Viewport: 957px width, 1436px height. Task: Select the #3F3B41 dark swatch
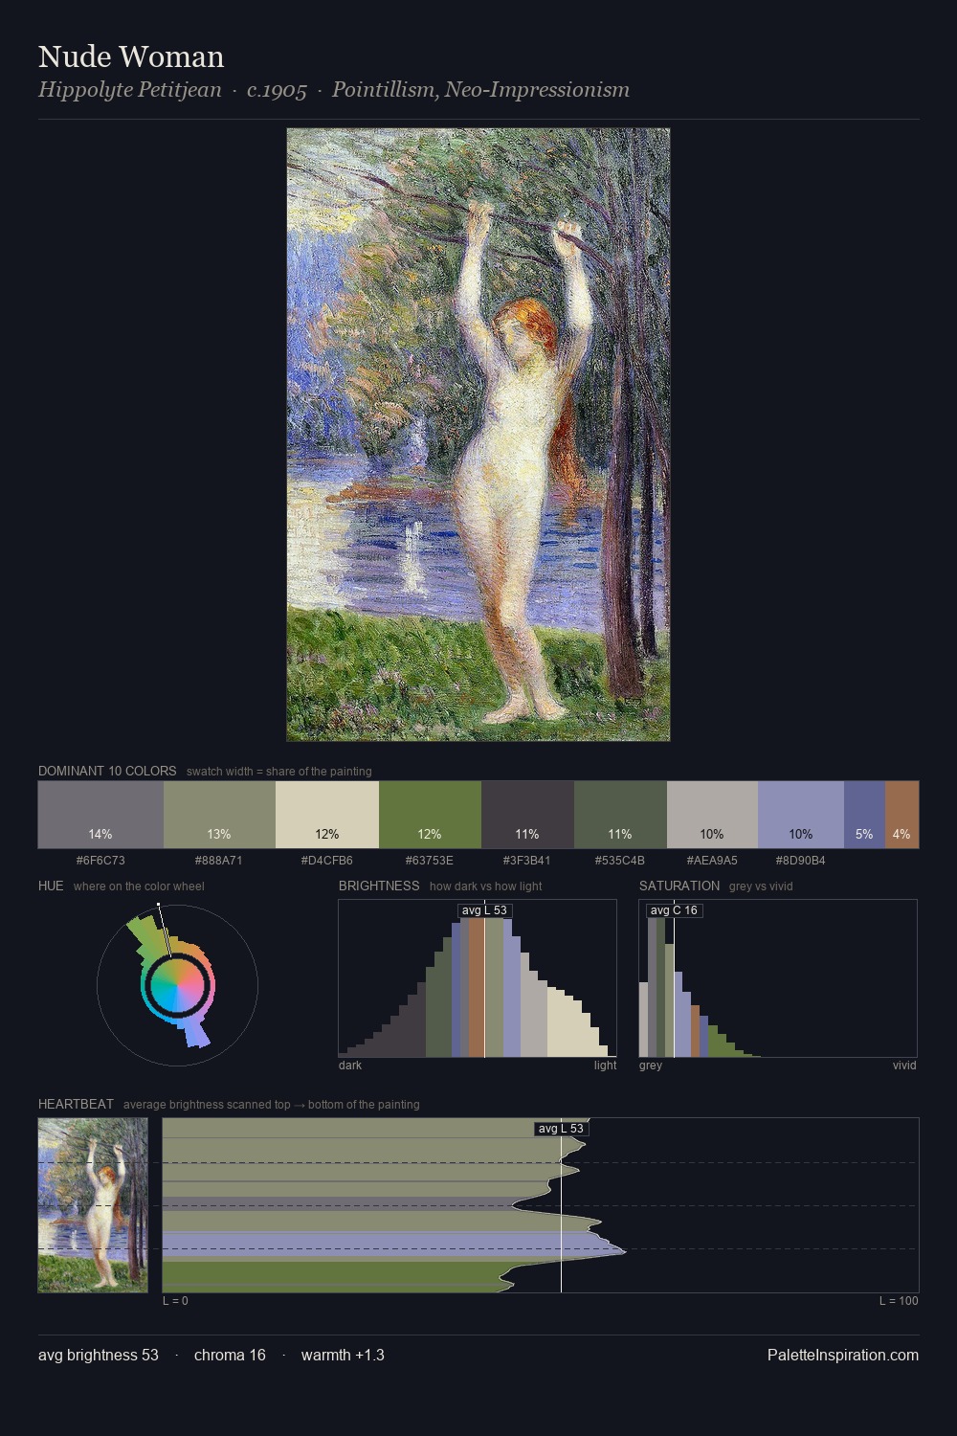click(527, 815)
